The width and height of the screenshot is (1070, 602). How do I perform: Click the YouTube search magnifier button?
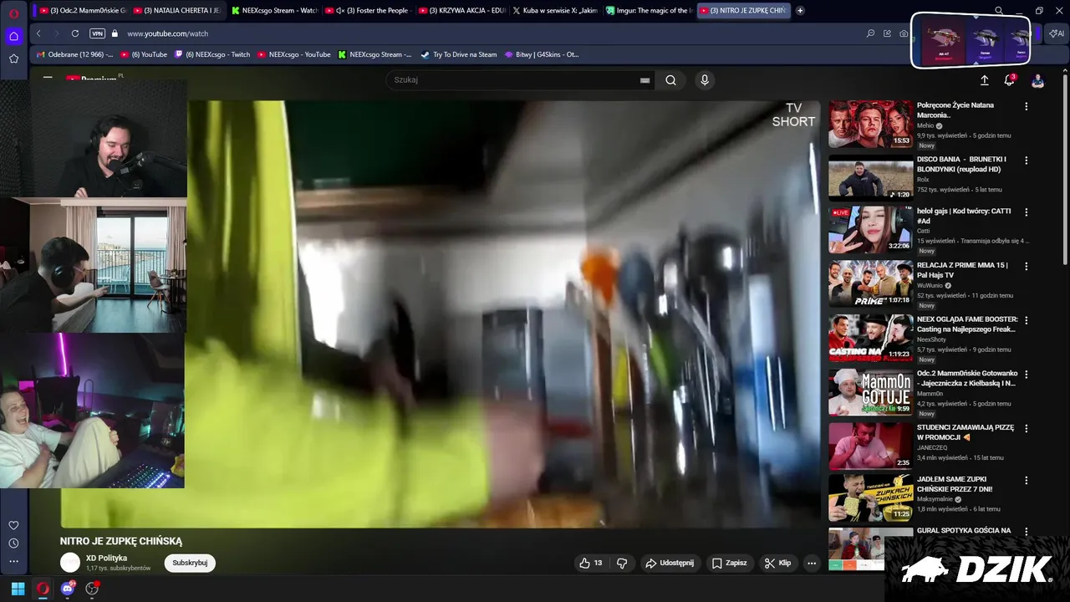click(x=670, y=80)
